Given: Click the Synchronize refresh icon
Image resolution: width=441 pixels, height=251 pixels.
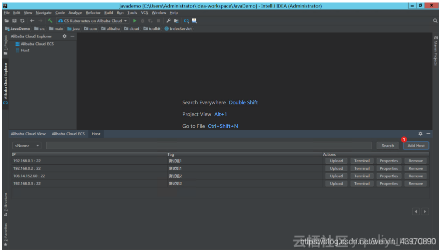Looking at the screenshot, I should point(22,21).
